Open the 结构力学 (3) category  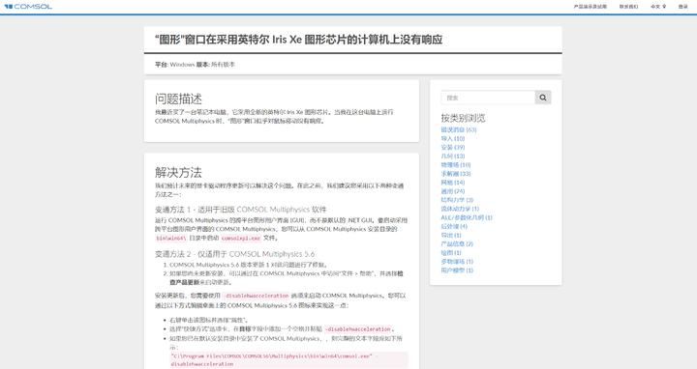point(457,200)
